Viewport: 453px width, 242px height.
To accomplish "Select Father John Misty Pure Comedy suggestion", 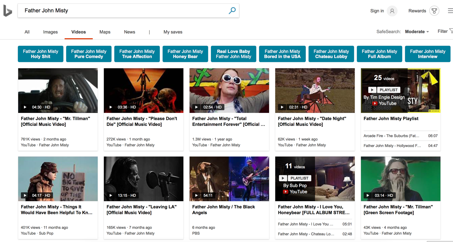I will (89, 54).
